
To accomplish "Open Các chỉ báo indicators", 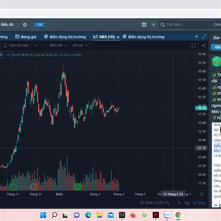I will tap(16, 45).
